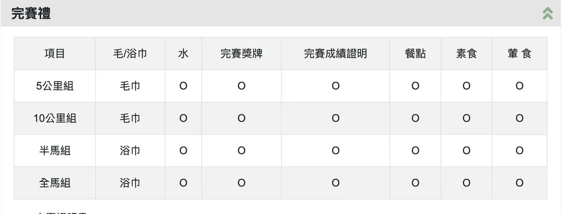Viewport: 562px width, 214px height.
Task: Select the 10公里組 row label
Action: 55,118
